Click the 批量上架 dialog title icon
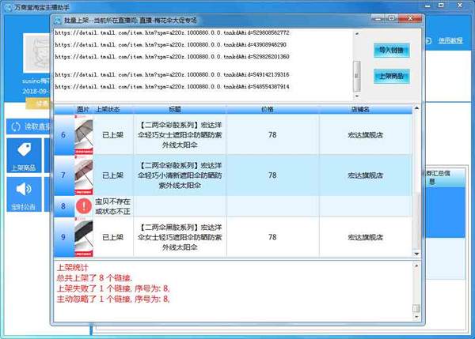 click(58, 21)
